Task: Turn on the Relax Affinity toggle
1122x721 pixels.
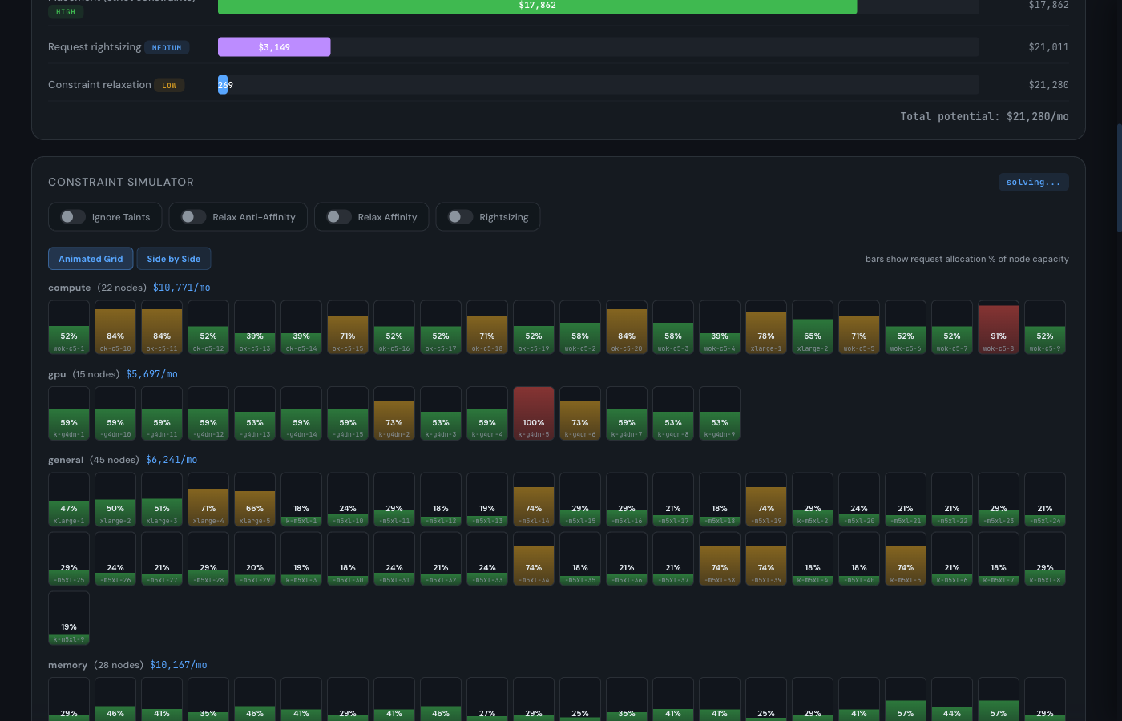Action: [339, 217]
